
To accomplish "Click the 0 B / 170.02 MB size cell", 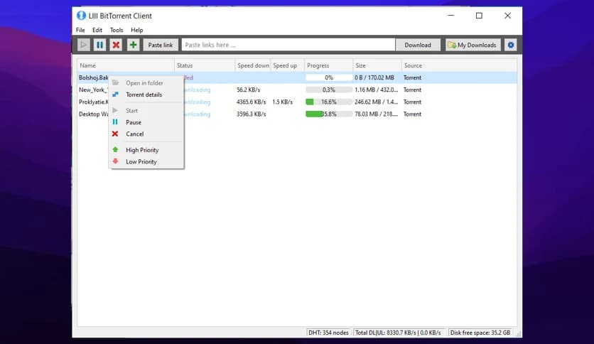I will pos(374,77).
